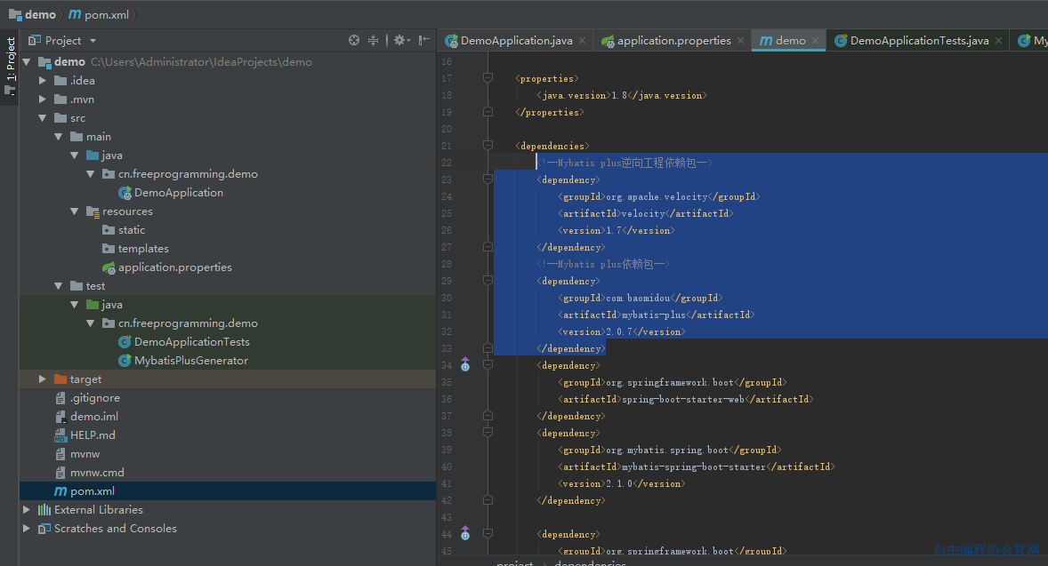Open the Project panel settings gear

(x=400, y=40)
